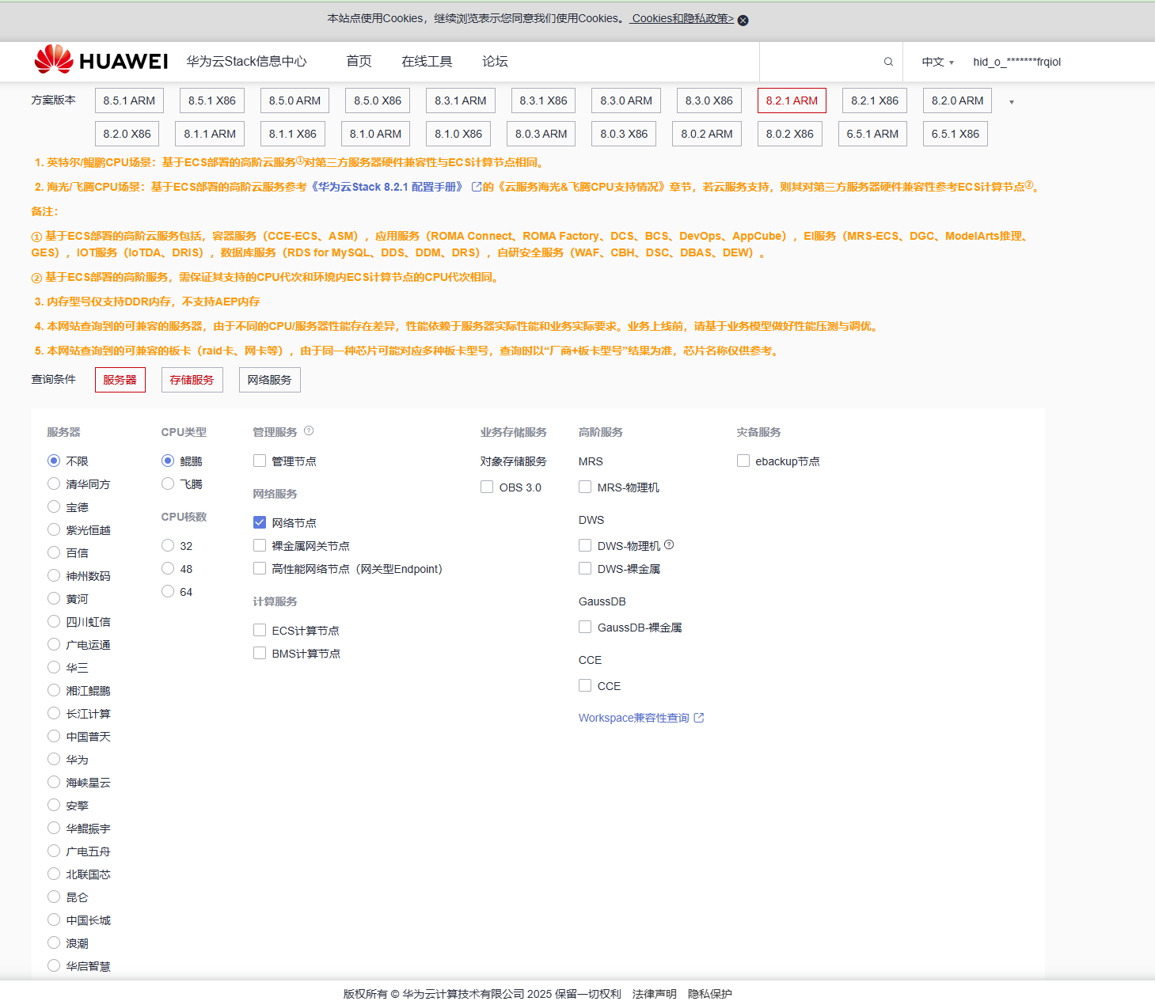Click the Huawei logo
The width and height of the screenshot is (1155, 1005).
click(x=101, y=60)
